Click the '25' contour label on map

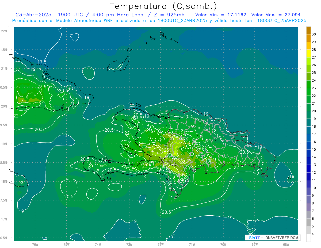point(166,151)
